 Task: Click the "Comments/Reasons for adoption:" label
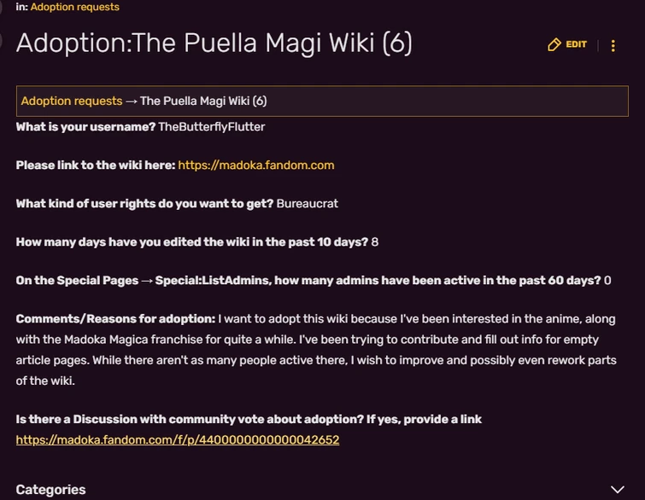(115, 318)
